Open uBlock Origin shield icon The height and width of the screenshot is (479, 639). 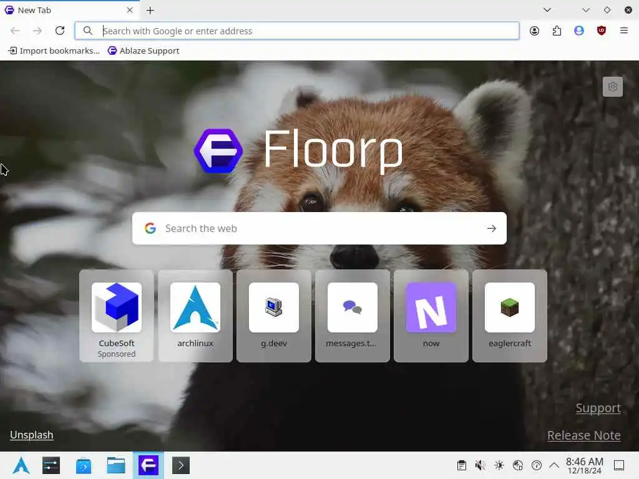click(601, 31)
